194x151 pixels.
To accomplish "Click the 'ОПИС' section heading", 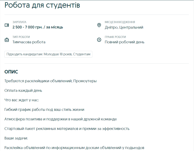I will 11,71.
